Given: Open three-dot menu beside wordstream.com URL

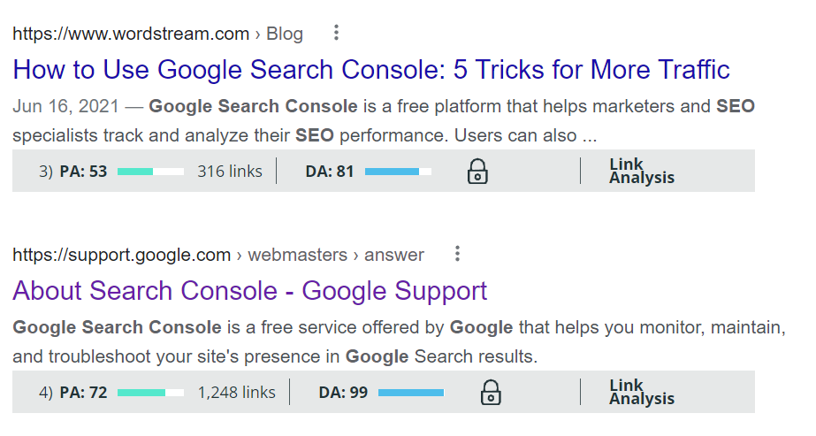Looking at the screenshot, I should pos(336,34).
